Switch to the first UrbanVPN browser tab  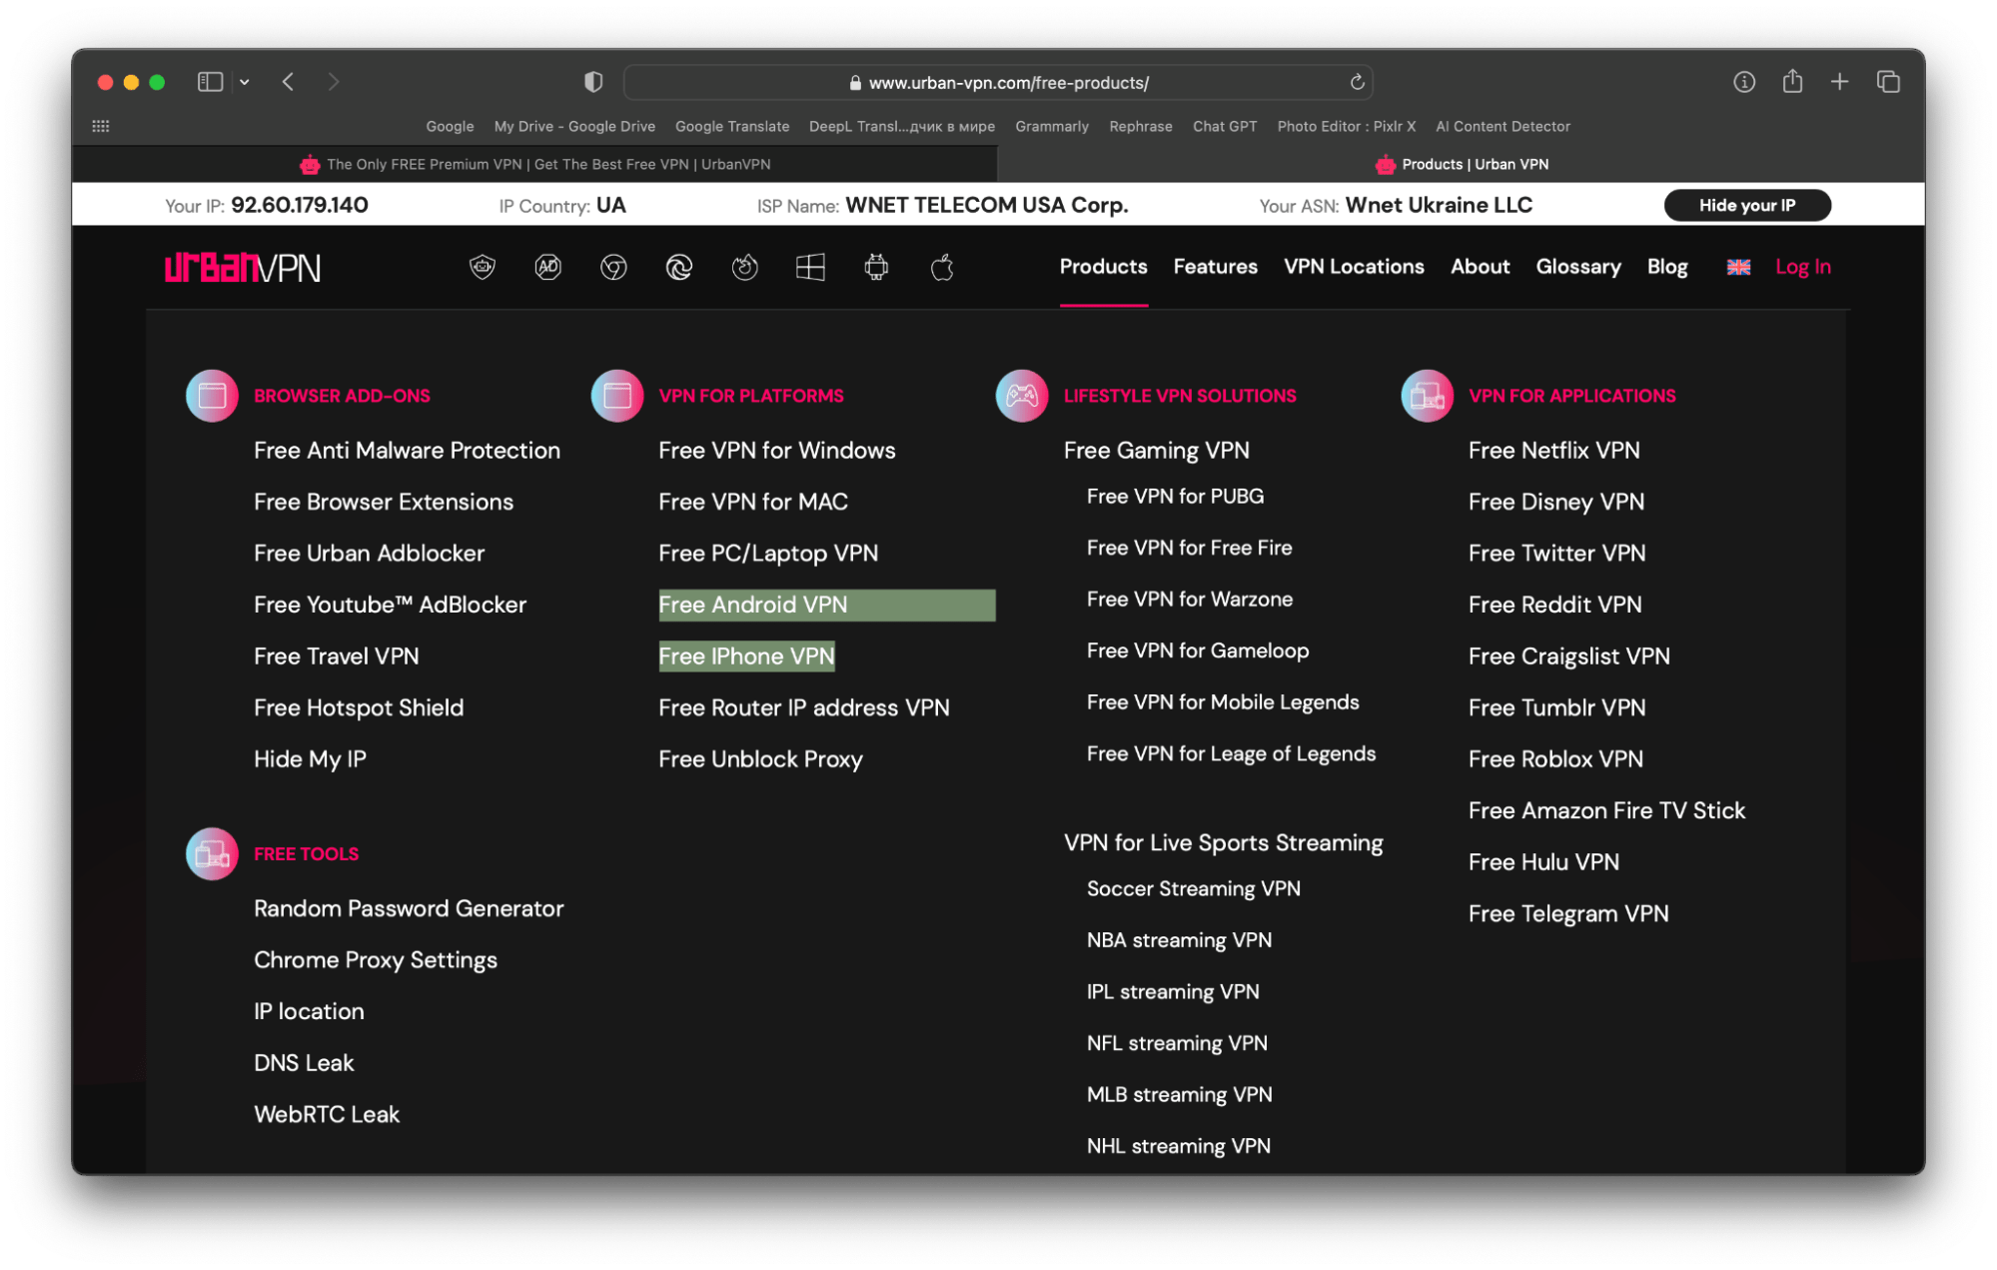click(535, 164)
